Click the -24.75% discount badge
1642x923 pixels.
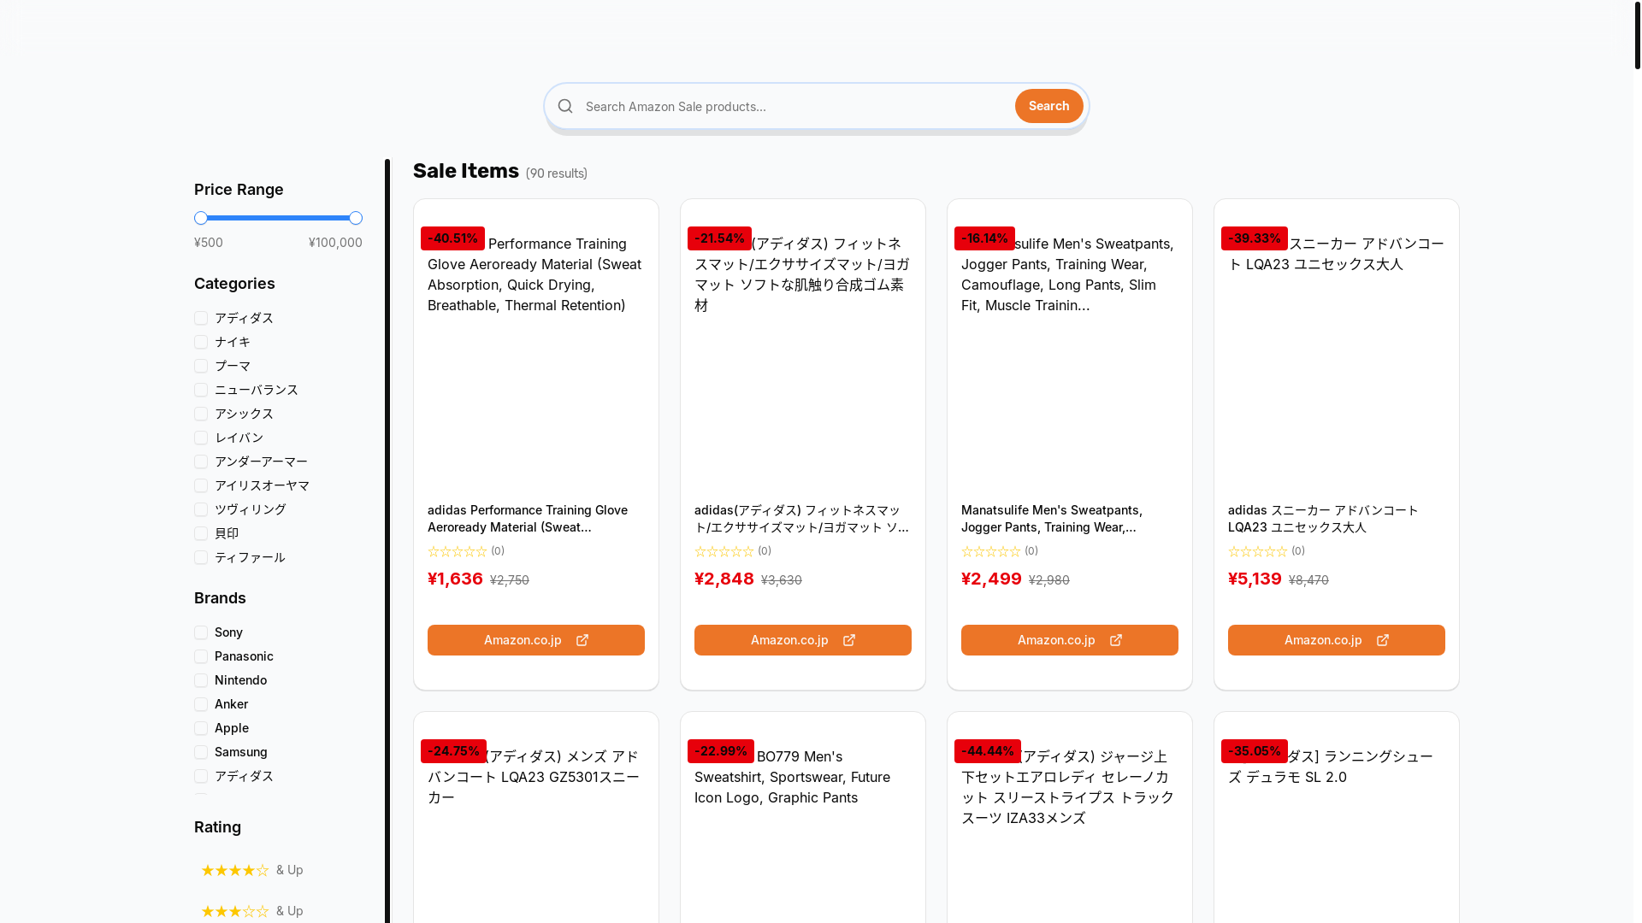(453, 751)
